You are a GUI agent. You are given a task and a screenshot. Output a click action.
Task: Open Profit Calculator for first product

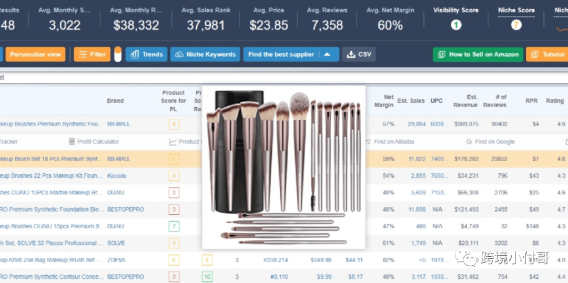(94, 142)
